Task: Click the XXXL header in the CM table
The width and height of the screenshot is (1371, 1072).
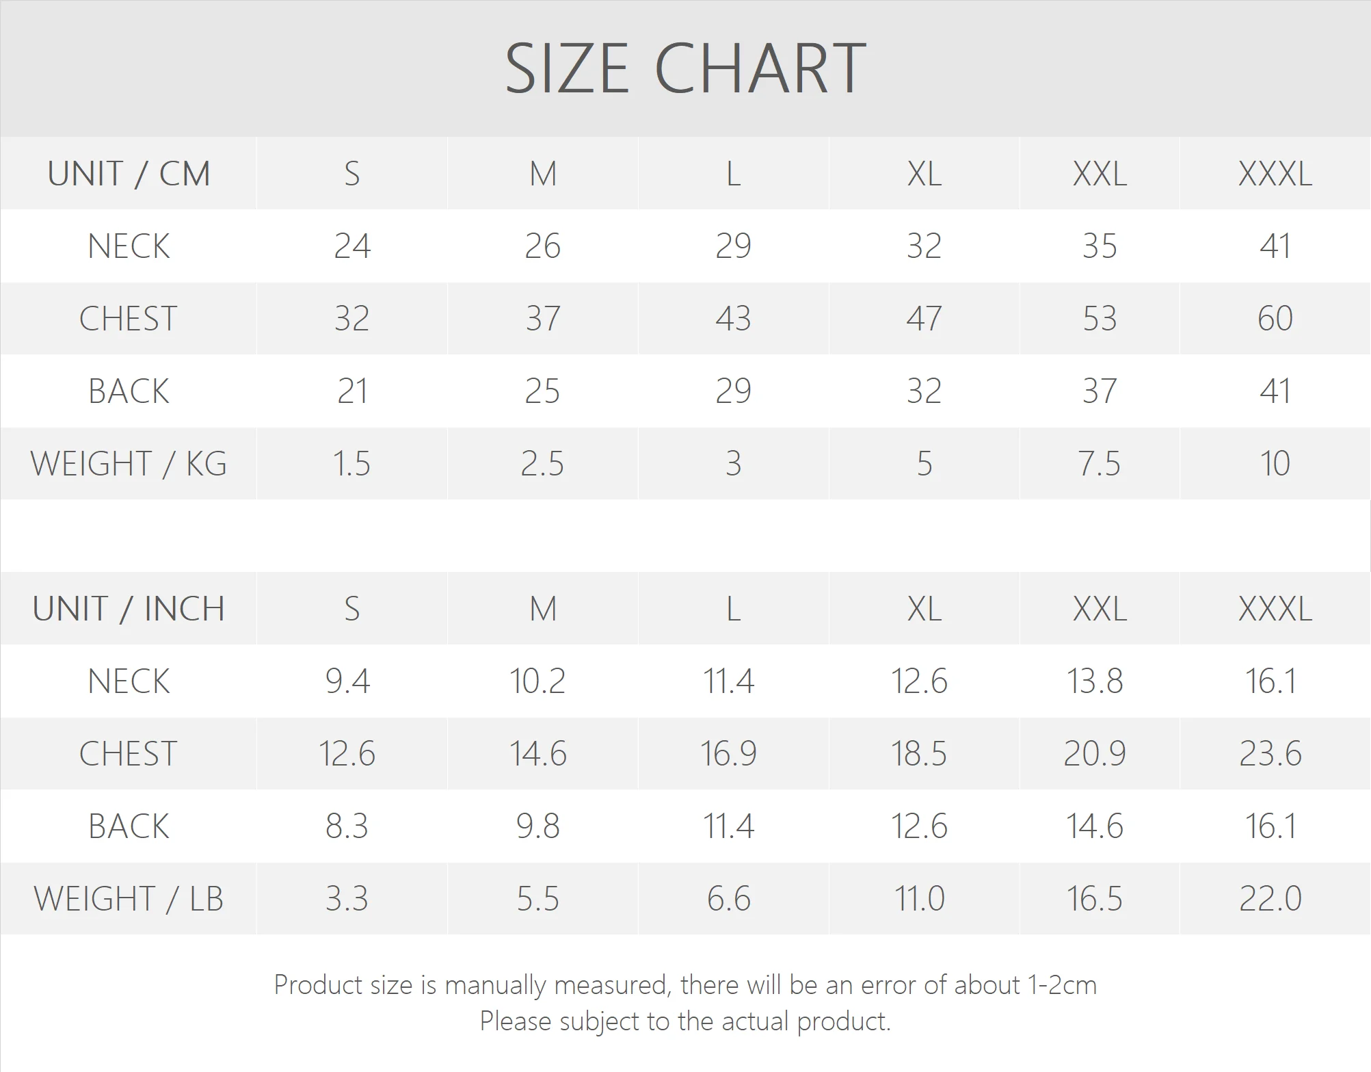Action: pyautogui.click(x=1275, y=174)
